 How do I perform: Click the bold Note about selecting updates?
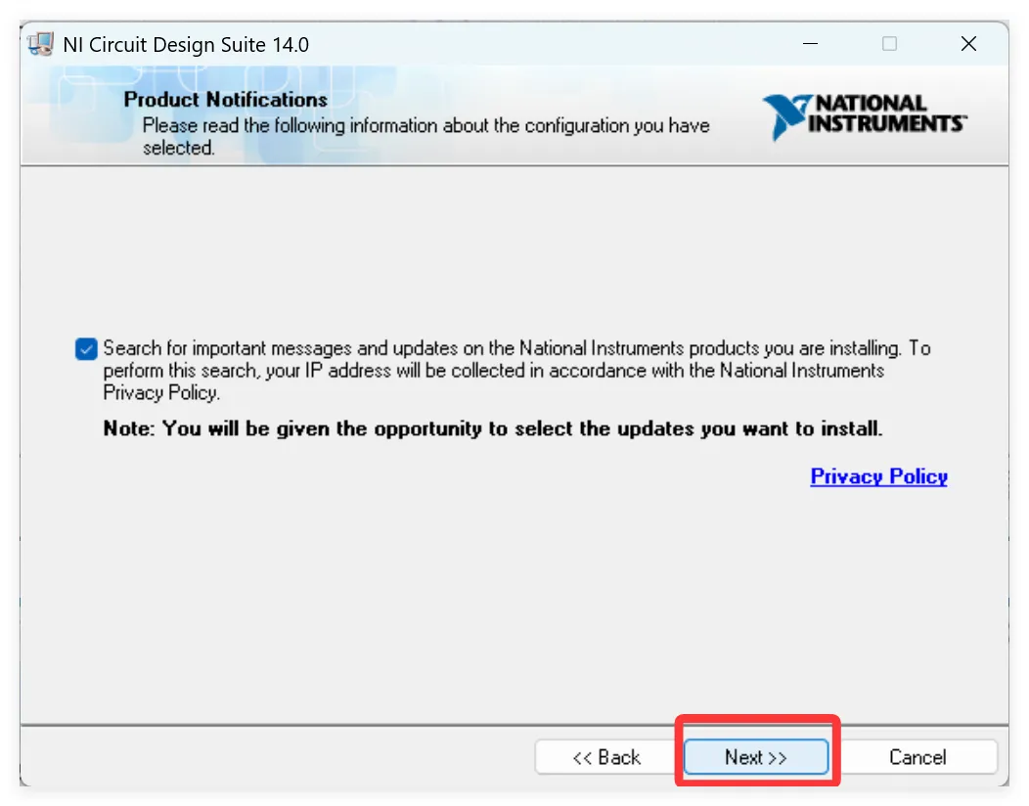[493, 428]
